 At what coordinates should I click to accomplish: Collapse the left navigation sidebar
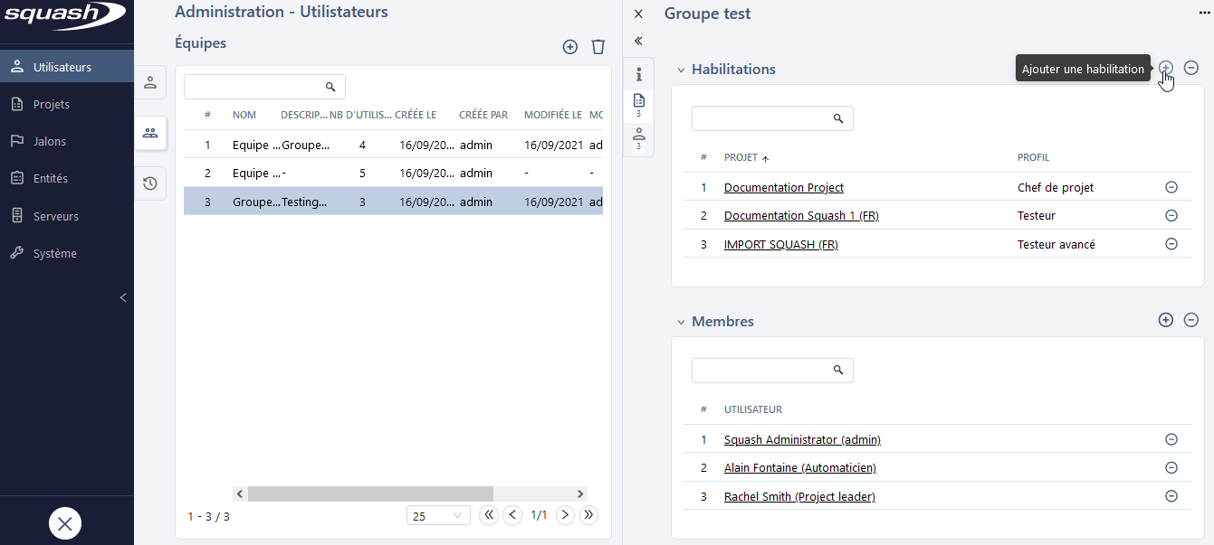123,298
